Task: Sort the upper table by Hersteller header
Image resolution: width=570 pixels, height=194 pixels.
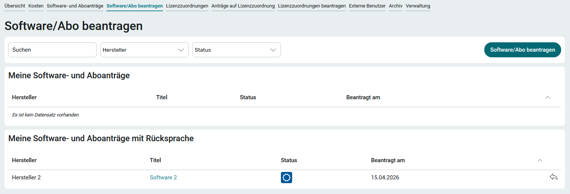Action: 24,97
